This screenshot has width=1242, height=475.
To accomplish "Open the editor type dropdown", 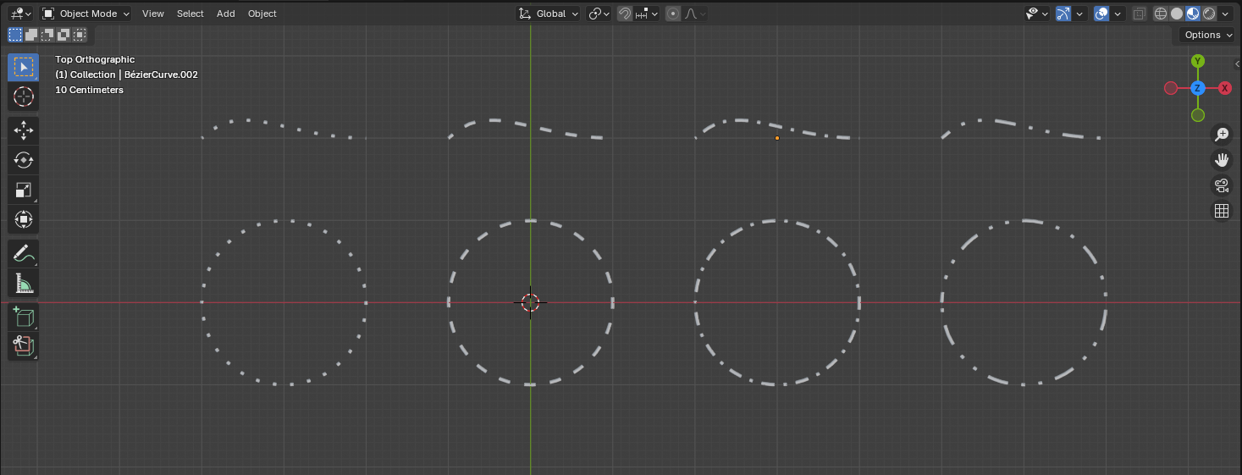I will click(19, 14).
